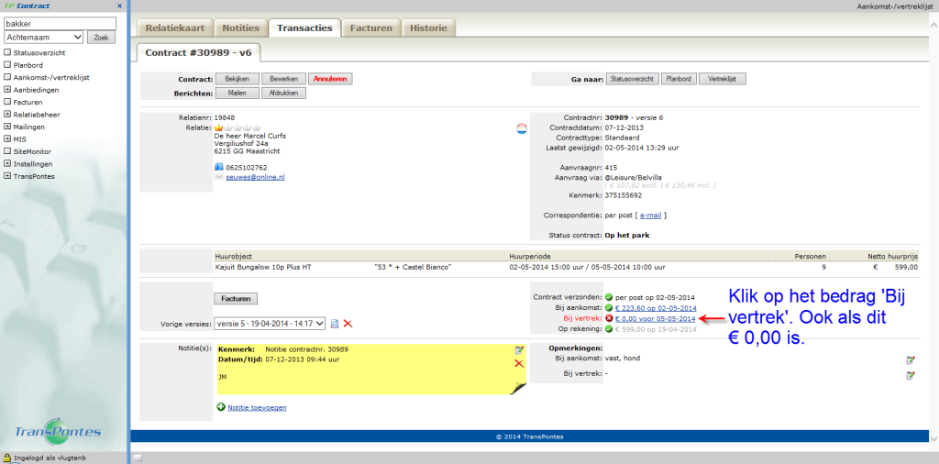Viewport: 939px width, 464px height.
Task: Click the 'Bij vertrek' € 0,00 amount link
Action: point(655,318)
